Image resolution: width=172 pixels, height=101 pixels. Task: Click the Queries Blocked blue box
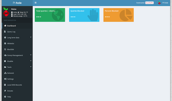point(84,15)
